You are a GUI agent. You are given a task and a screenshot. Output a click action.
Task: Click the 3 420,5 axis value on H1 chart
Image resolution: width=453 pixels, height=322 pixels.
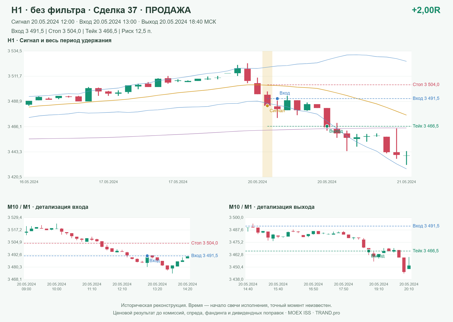coord(15,177)
